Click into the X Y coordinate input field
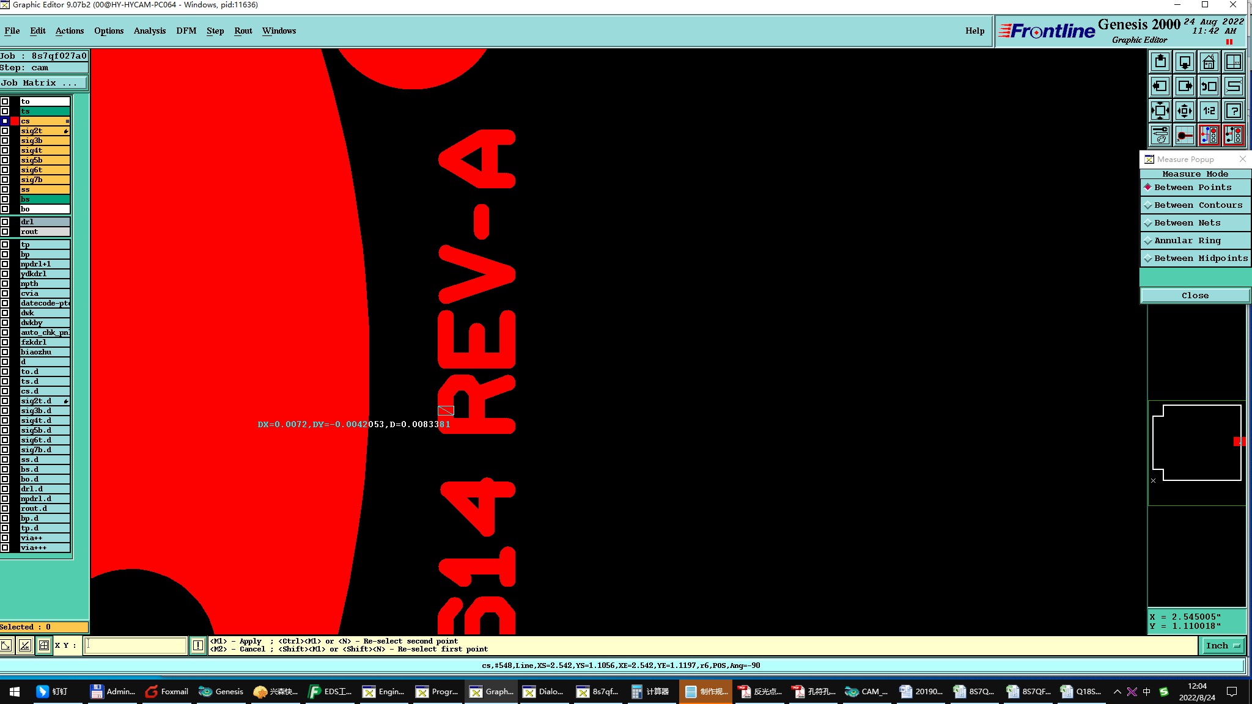This screenshot has height=704, width=1252. (135, 645)
